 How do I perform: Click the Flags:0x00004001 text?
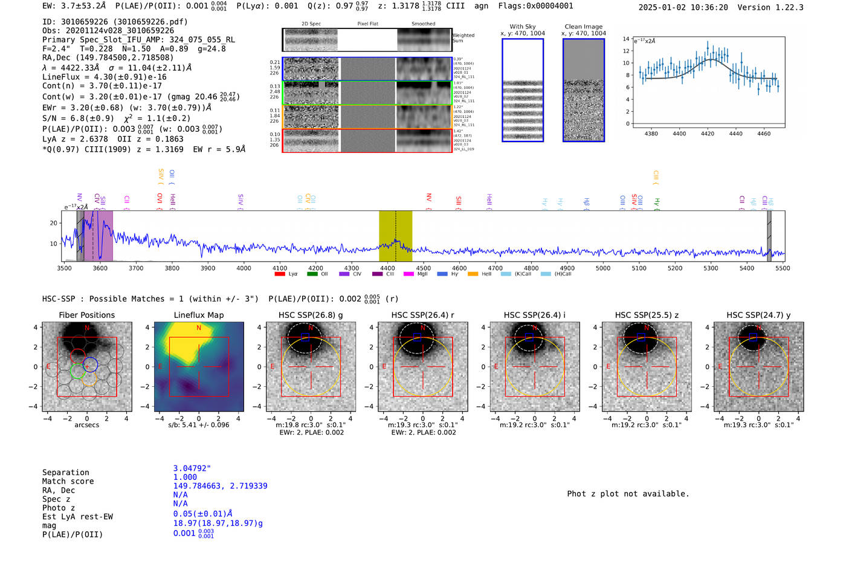[x=535, y=6]
